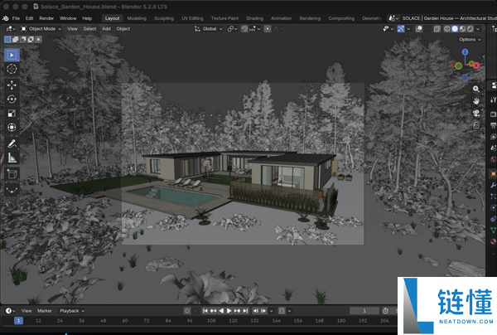Click the zoom view magnifier icon
This screenshot has height=335, width=497.
[x=475, y=89]
